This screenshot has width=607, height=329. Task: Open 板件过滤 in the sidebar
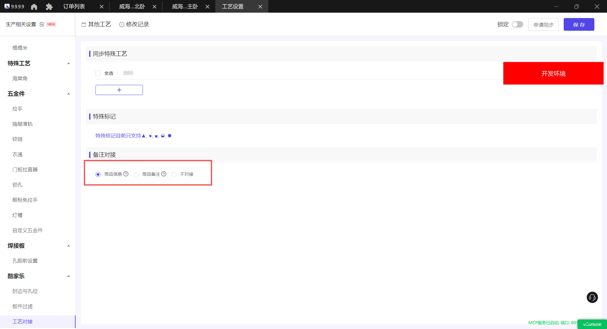22,307
